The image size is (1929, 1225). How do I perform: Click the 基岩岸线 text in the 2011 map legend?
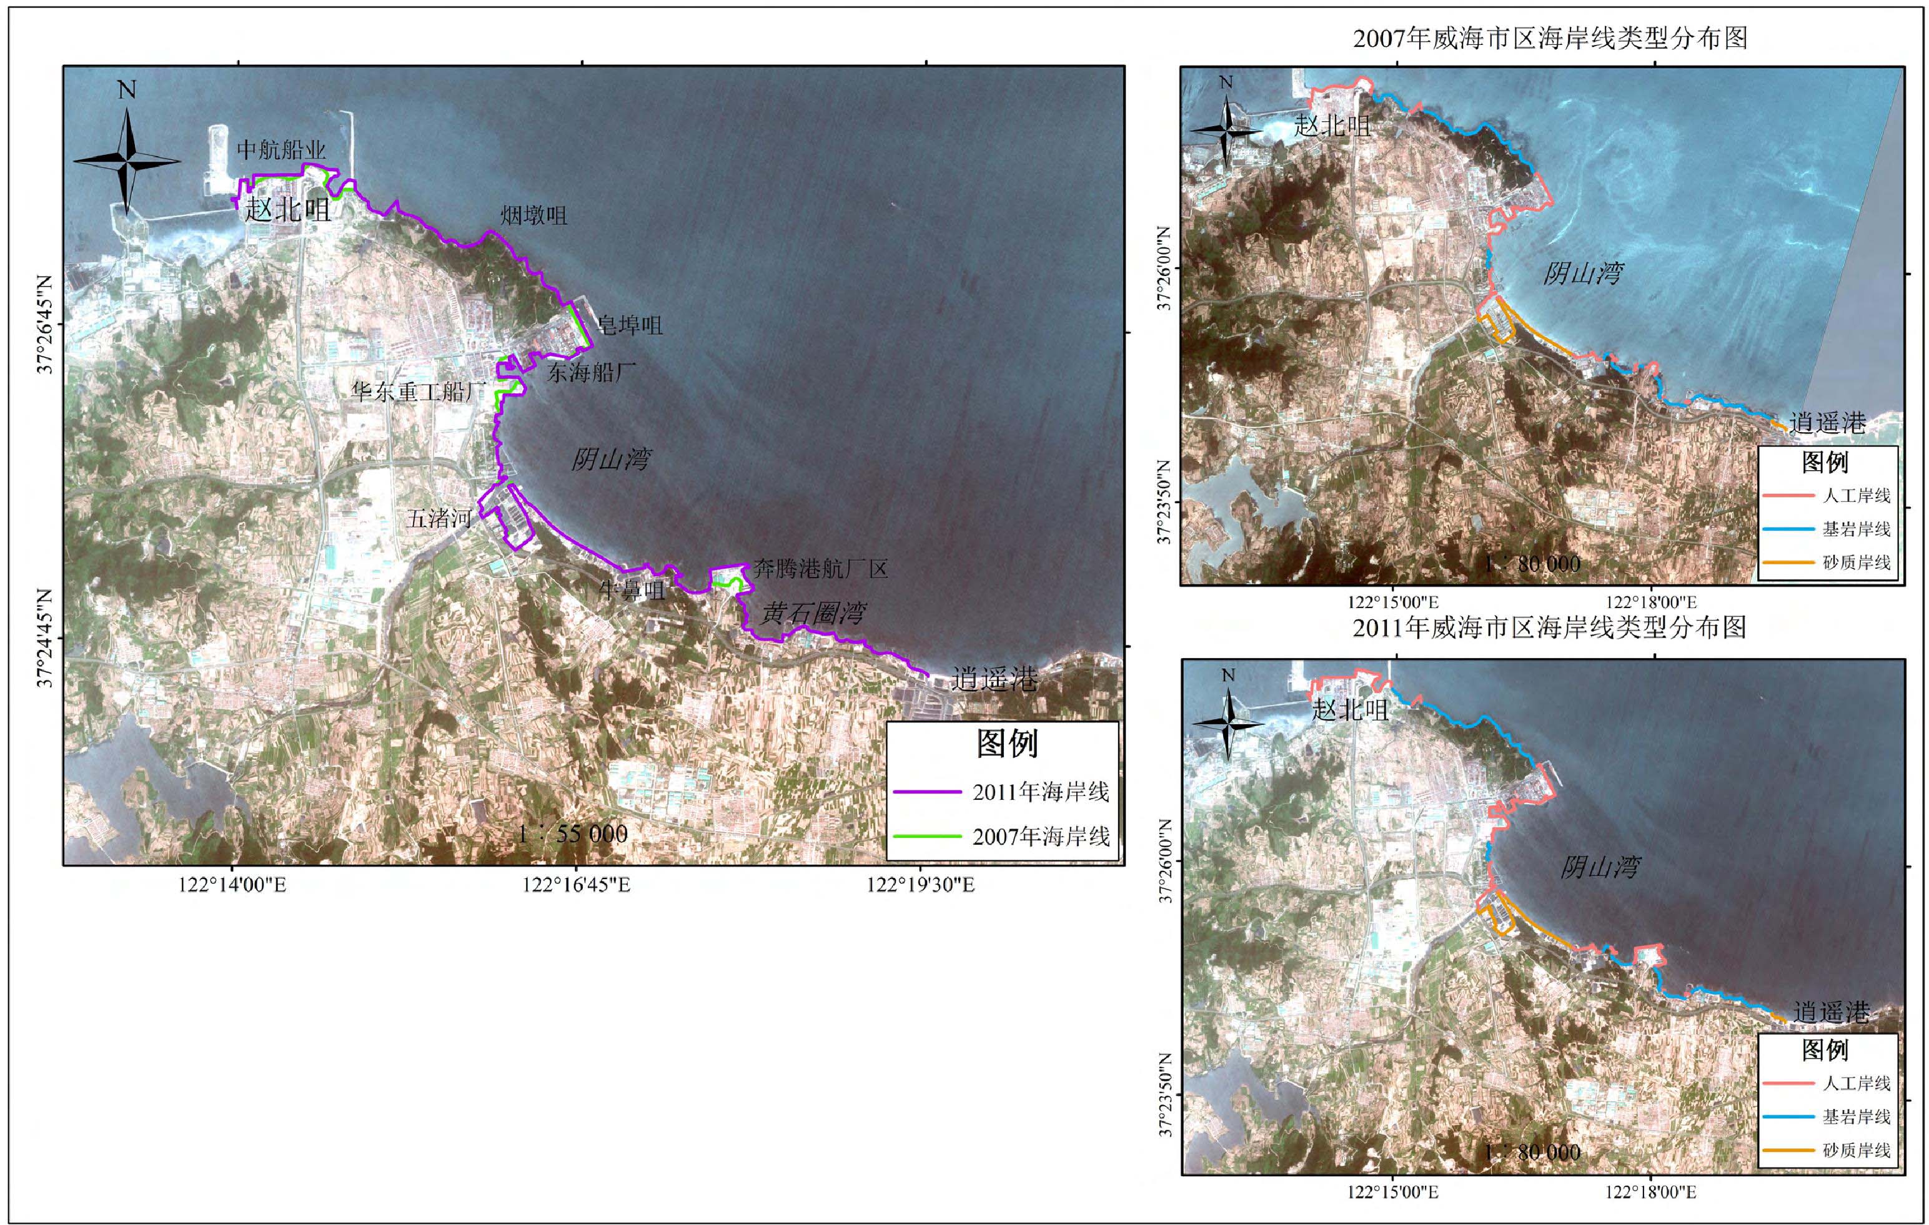pos(1857,1117)
